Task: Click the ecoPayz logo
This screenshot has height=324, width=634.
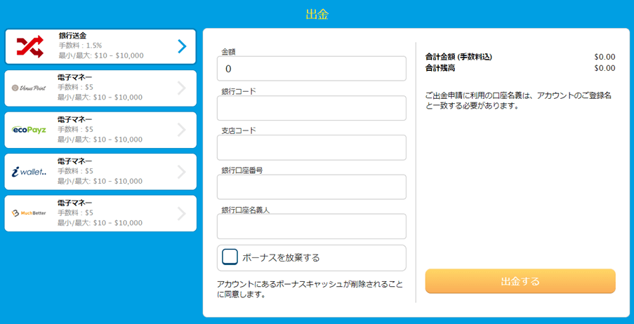Action: click(29, 130)
